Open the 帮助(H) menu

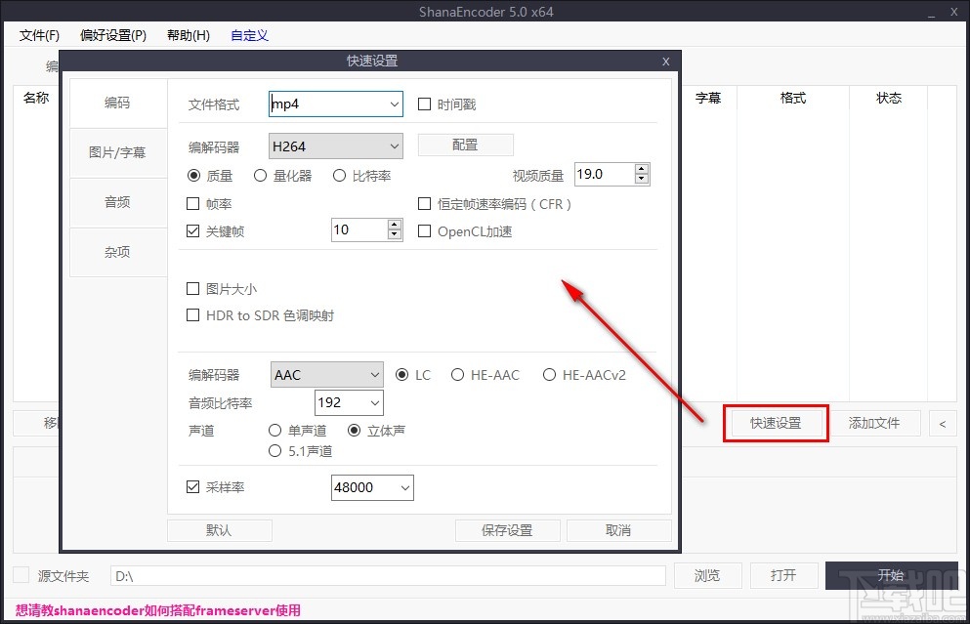(x=189, y=35)
